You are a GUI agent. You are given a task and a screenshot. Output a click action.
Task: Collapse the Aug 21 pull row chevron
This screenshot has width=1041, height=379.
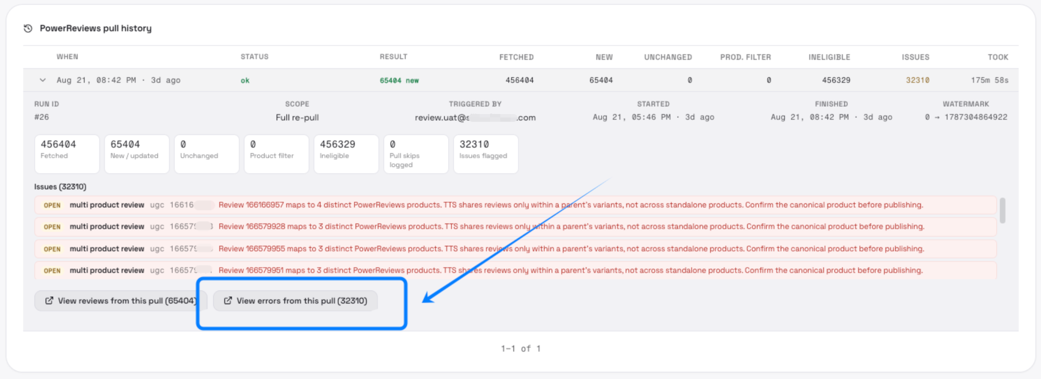click(43, 80)
